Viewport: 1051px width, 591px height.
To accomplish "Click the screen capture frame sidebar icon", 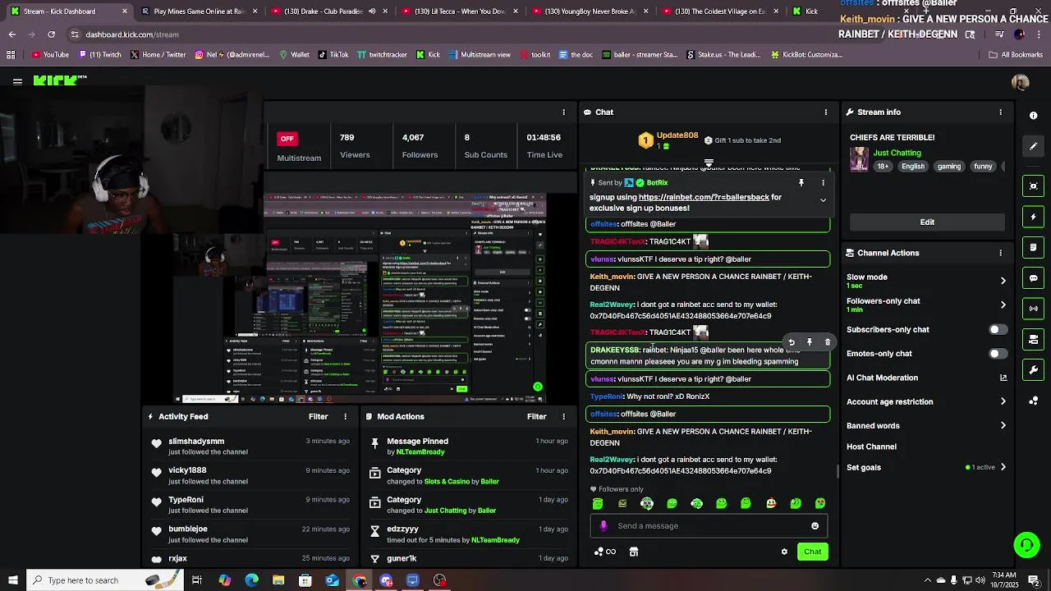I will point(1034,186).
